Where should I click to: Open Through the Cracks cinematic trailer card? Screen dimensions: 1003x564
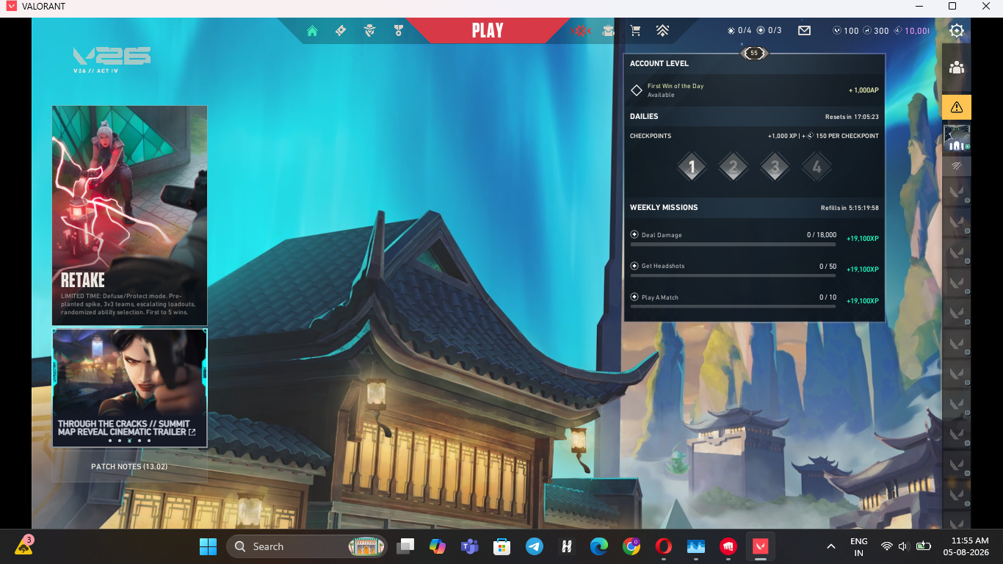[129, 388]
